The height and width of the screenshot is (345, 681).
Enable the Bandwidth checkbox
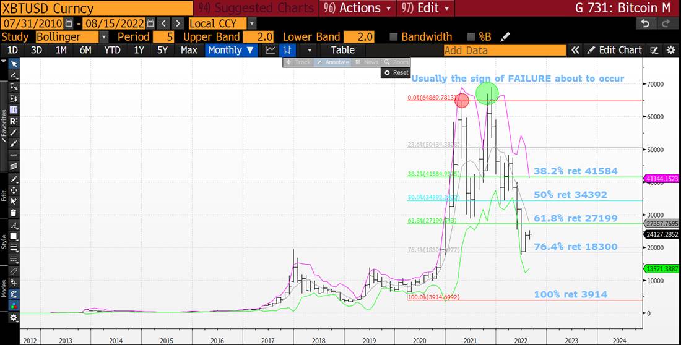pyautogui.click(x=393, y=37)
